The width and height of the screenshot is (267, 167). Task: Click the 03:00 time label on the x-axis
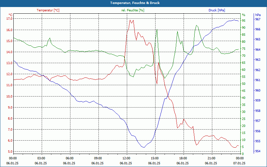pos(41,158)
